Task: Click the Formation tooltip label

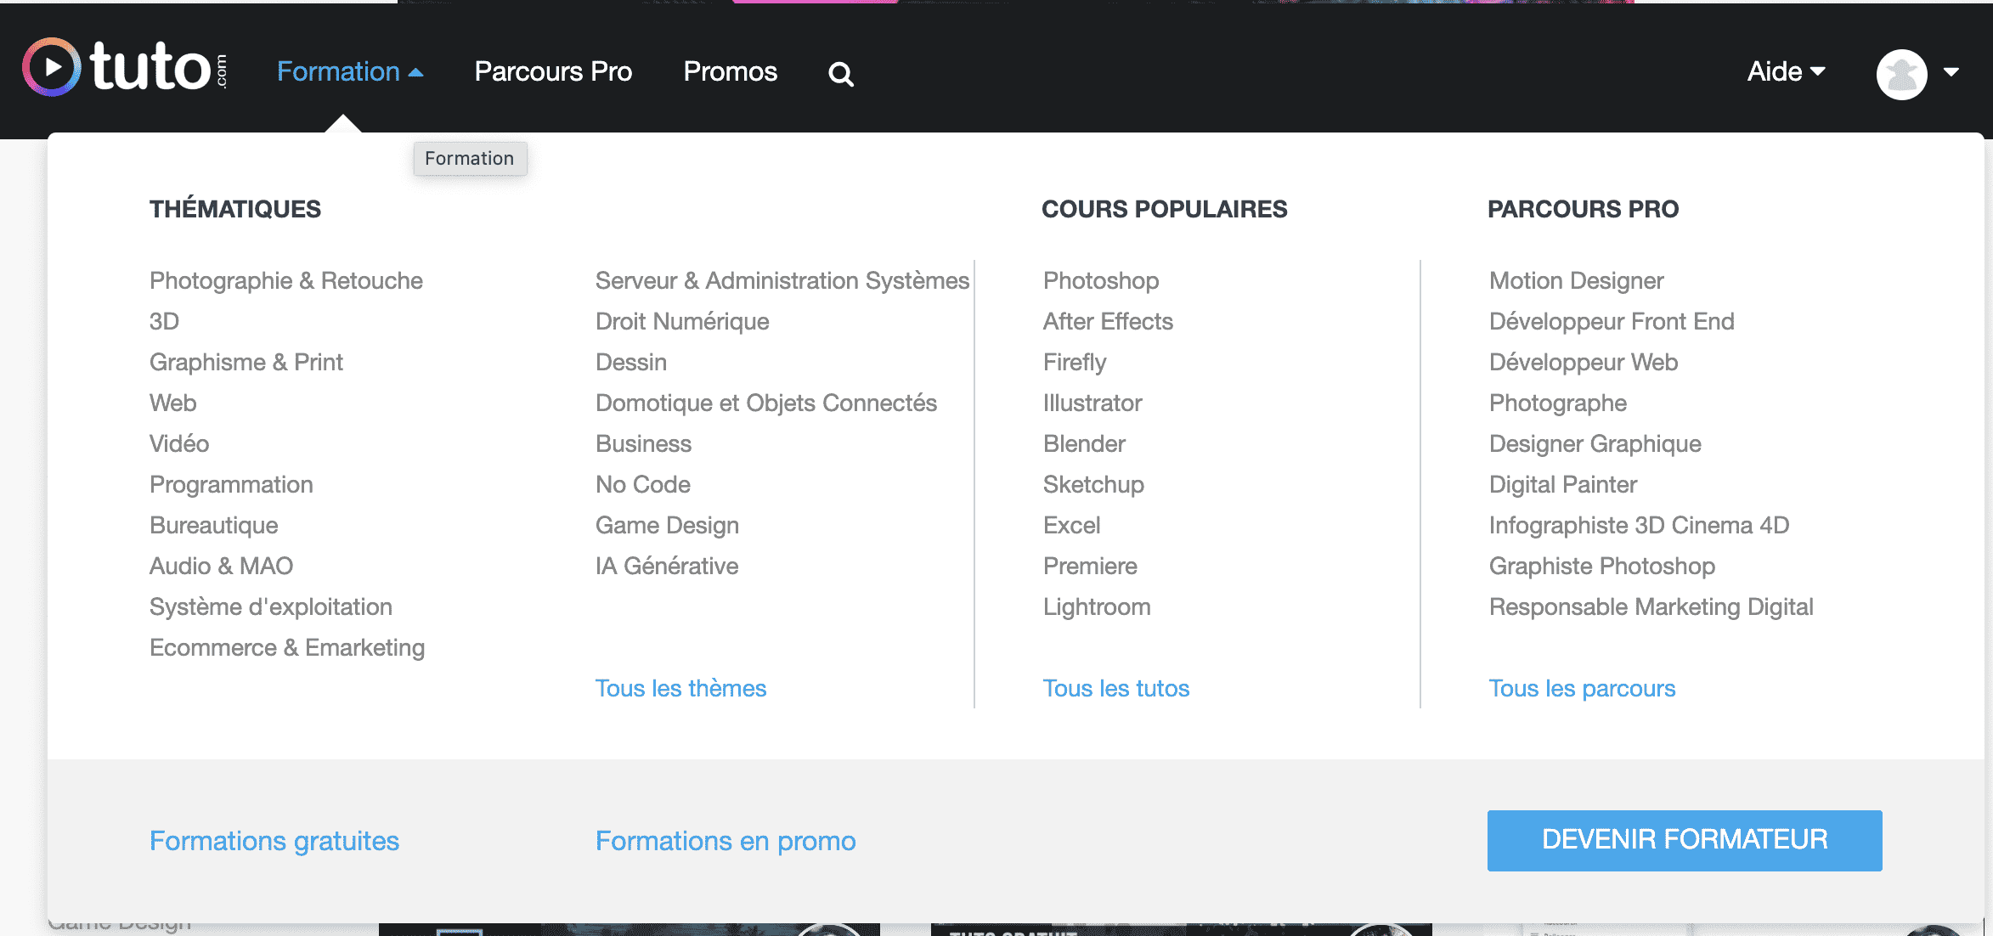Action: point(469,157)
